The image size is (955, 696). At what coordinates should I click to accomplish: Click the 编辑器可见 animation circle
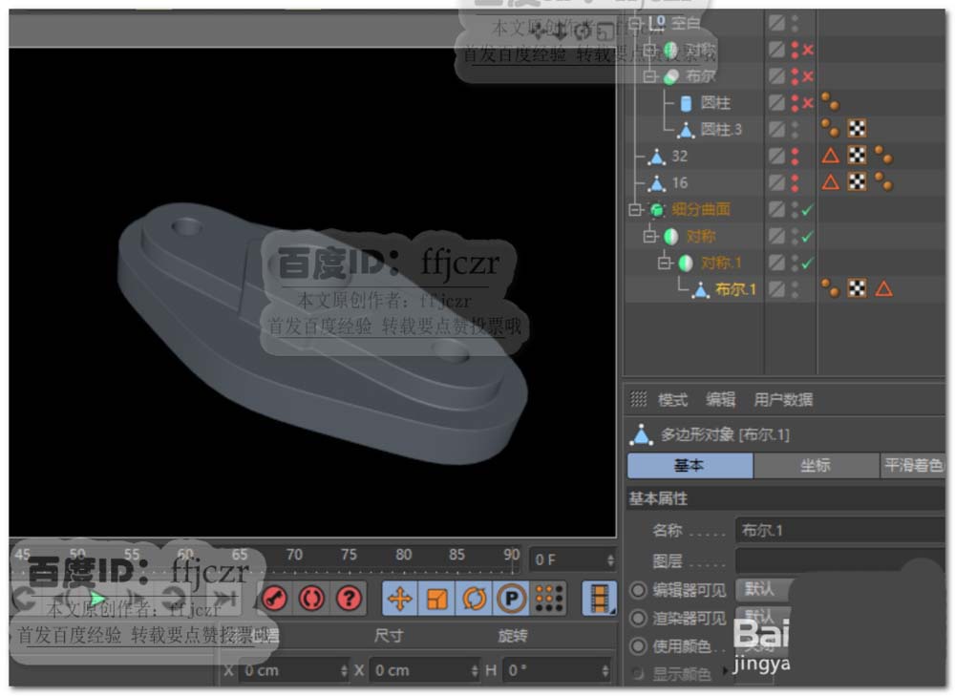point(638,589)
